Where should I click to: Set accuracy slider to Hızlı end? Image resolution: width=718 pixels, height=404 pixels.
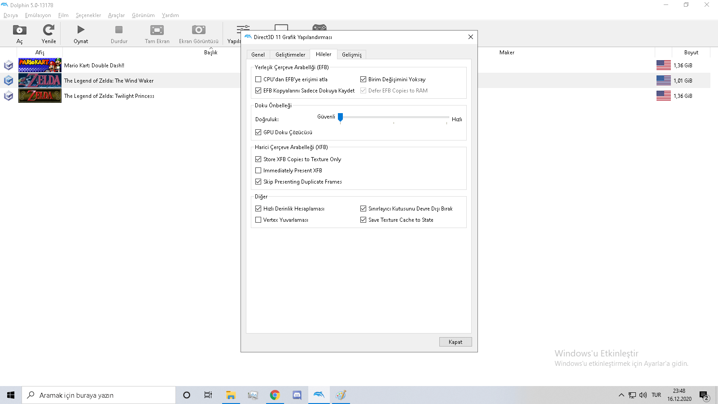click(447, 117)
